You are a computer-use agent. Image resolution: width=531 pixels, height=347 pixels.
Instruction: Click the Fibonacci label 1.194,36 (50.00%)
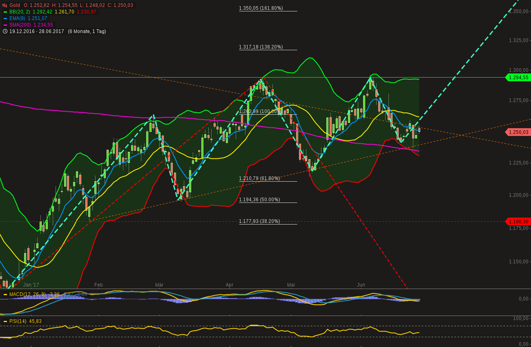coord(260,200)
